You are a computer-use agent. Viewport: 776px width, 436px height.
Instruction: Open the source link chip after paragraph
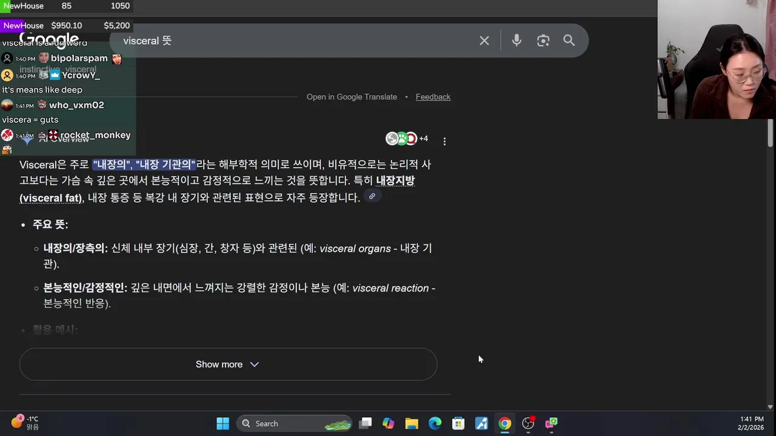coord(372,196)
